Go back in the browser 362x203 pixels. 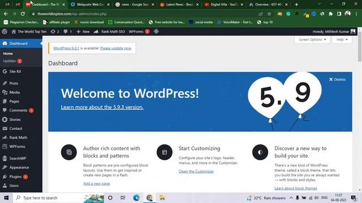[x=6, y=14]
